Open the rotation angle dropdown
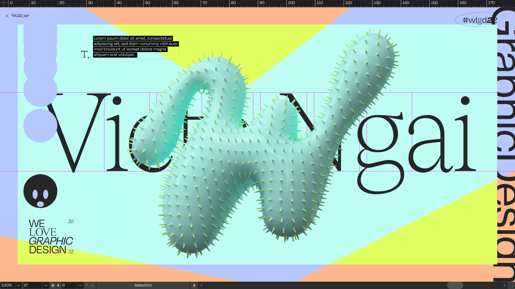Image resolution: width=515 pixels, height=289 pixels. 46,285
